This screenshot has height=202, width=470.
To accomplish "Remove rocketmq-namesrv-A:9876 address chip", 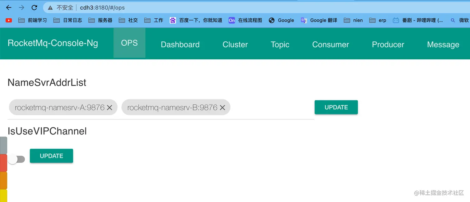I will tap(109, 108).
